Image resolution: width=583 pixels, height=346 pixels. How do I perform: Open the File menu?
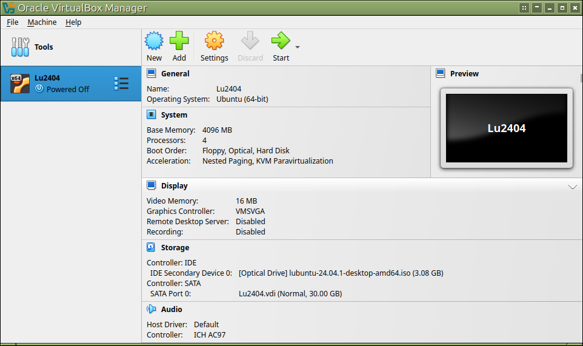[13, 22]
